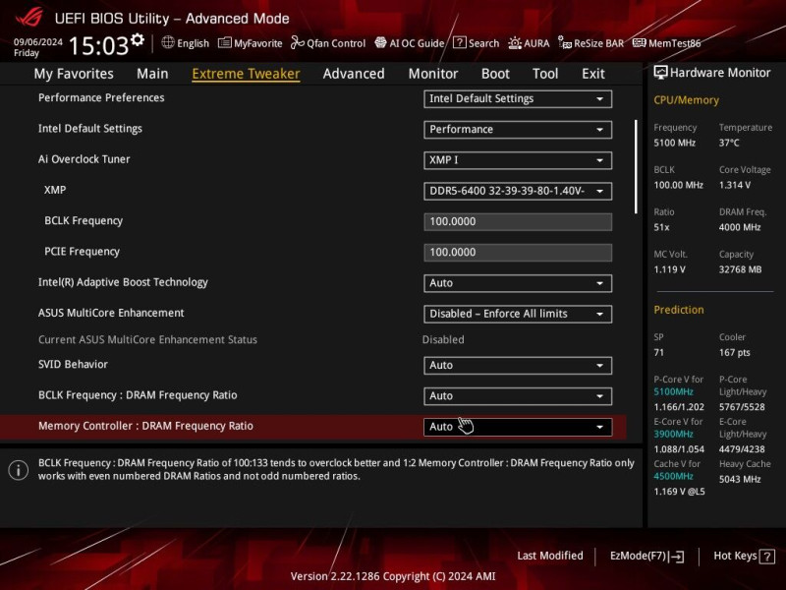This screenshot has width=786, height=590.
Task: Select the XMP row label
Action: (55, 190)
